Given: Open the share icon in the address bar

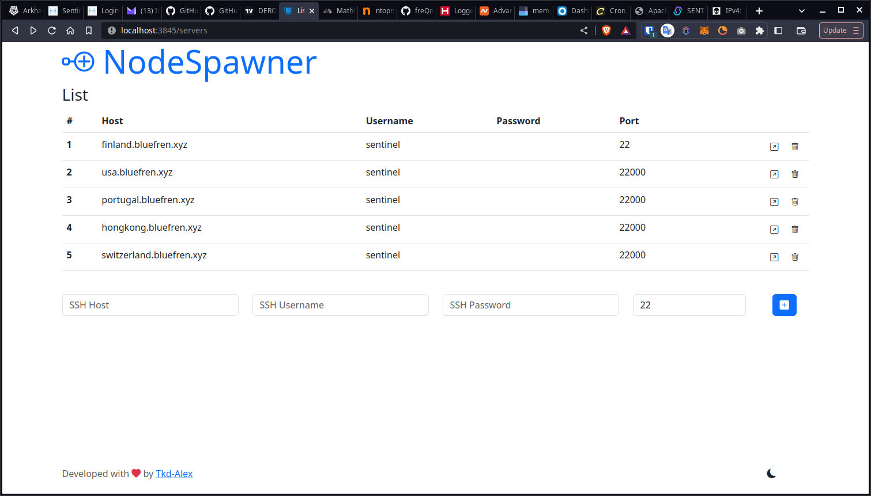Looking at the screenshot, I should [584, 30].
